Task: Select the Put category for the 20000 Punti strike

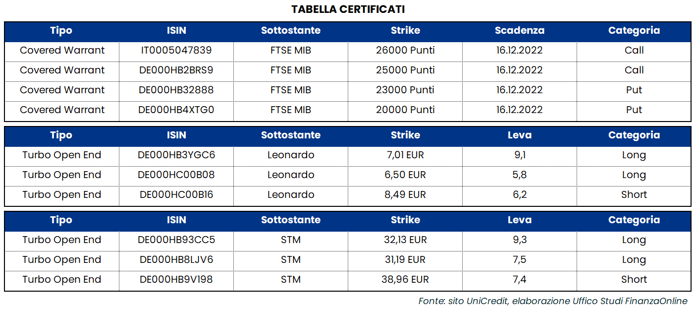Action: (634, 110)
